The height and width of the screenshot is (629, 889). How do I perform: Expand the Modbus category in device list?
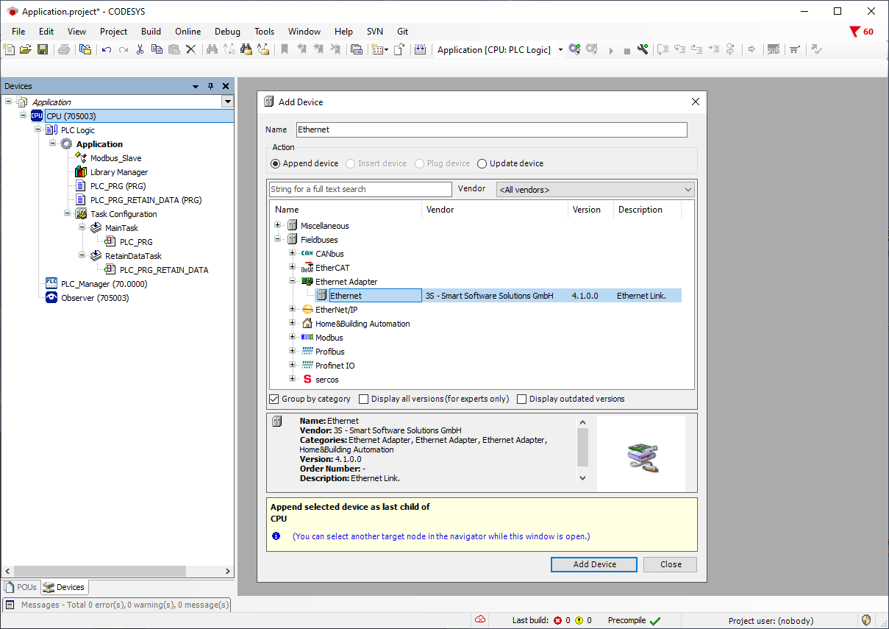coord(293,338)
